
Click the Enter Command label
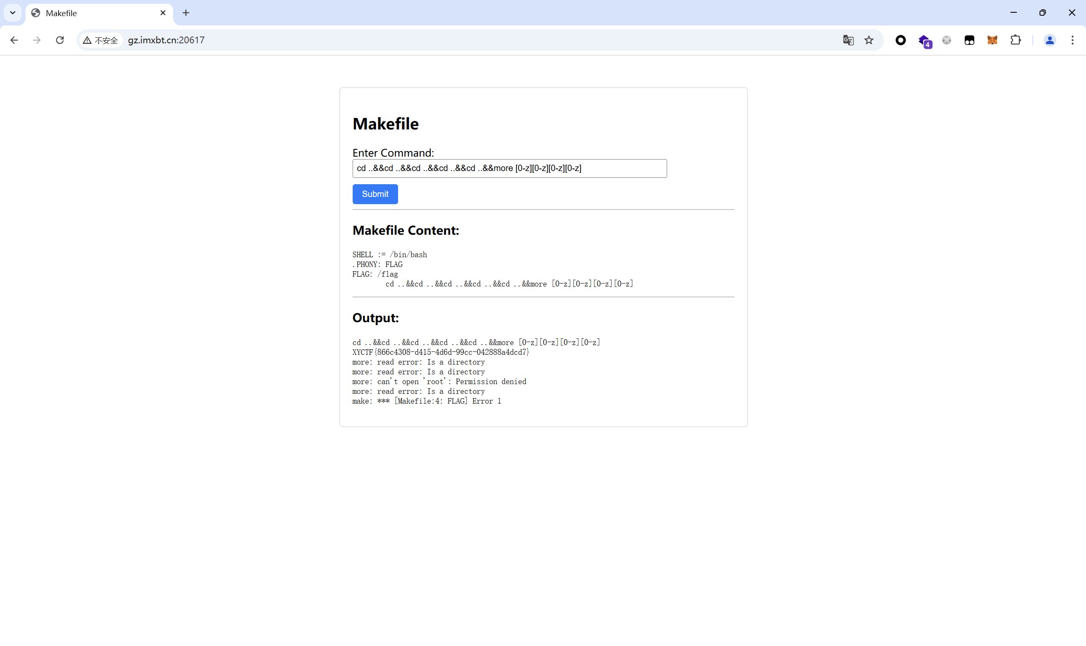[393, 153]
